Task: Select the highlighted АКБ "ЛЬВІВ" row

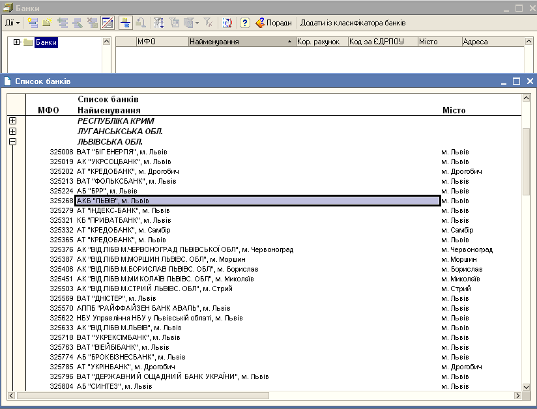Action: tap(257, 201)
